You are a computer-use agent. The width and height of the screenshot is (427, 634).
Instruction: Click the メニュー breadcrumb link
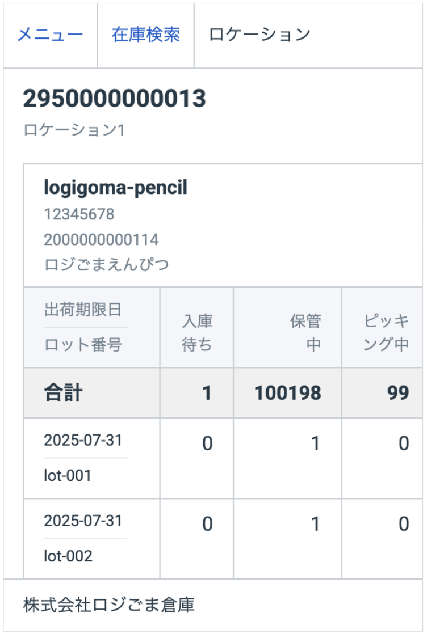click(50, 35)
